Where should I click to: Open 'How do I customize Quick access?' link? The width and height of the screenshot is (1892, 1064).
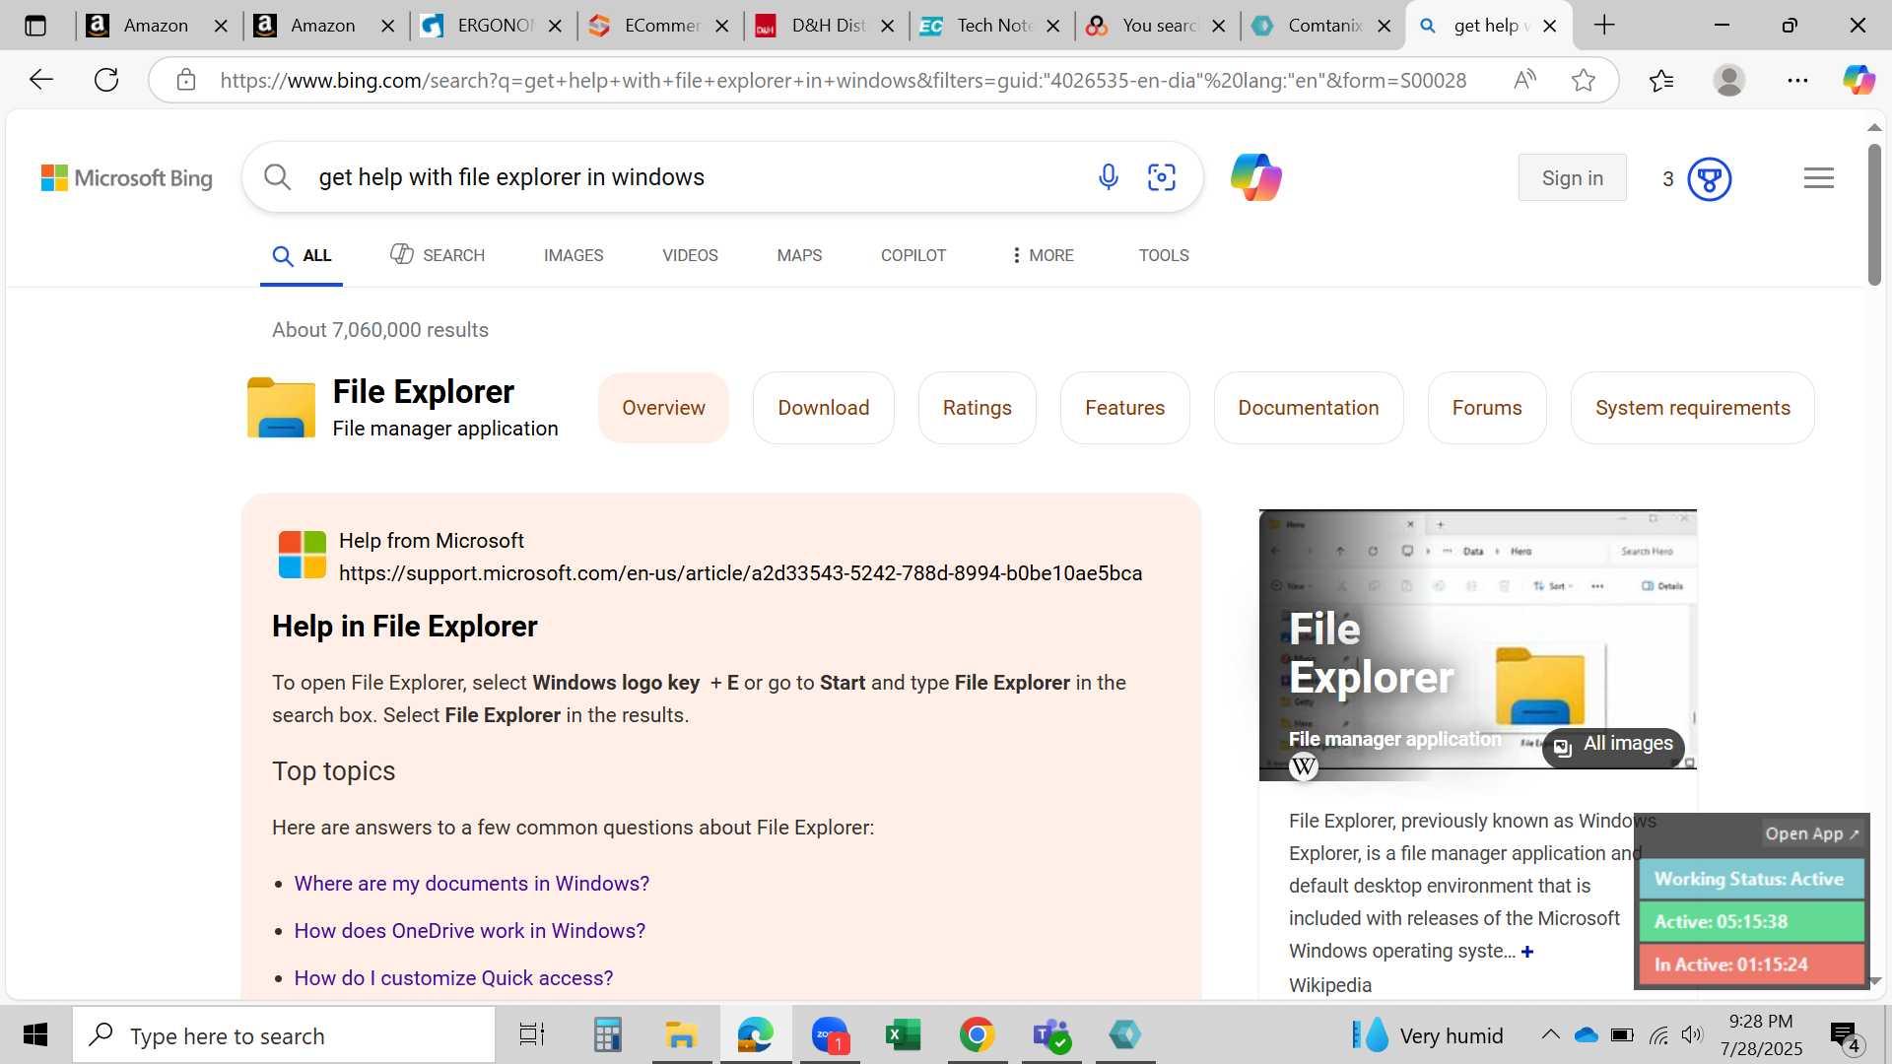click(453, 978)
